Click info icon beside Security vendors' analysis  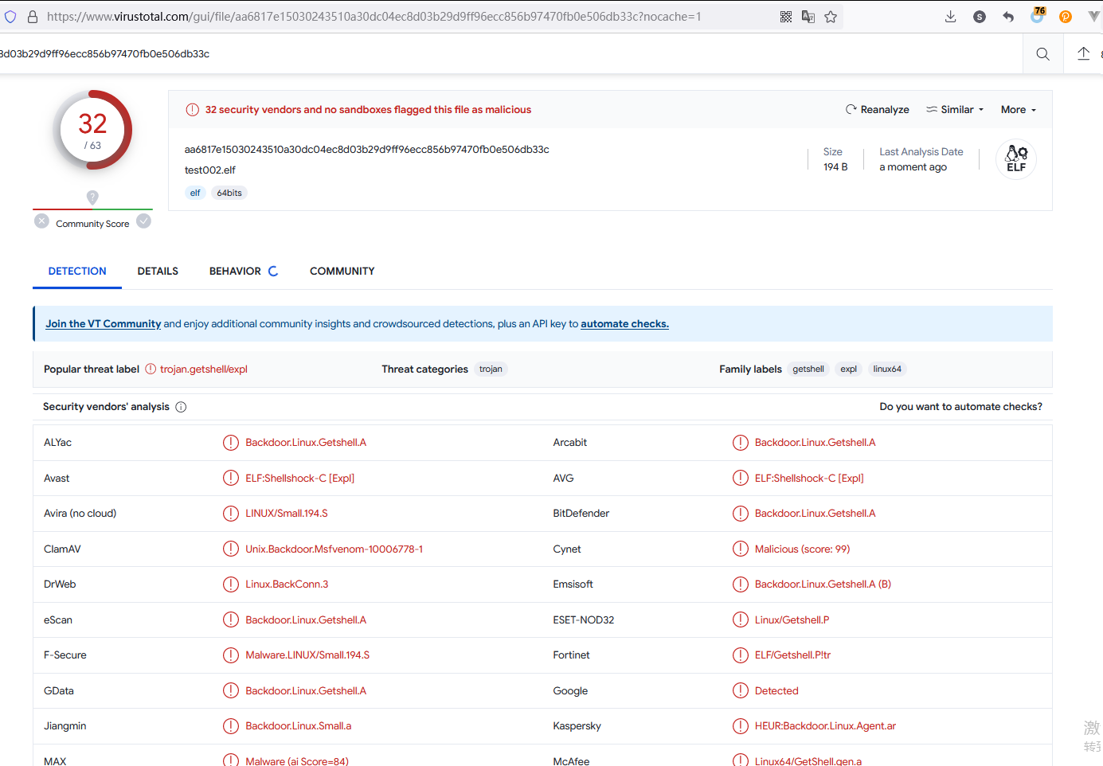pyautogui.click(x=181, y=407)
